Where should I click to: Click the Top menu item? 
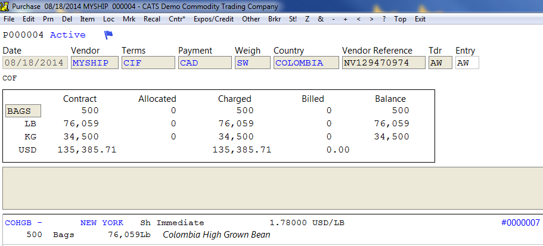point(400,19)
